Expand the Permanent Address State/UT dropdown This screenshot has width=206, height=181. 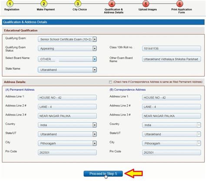point(67,134)
